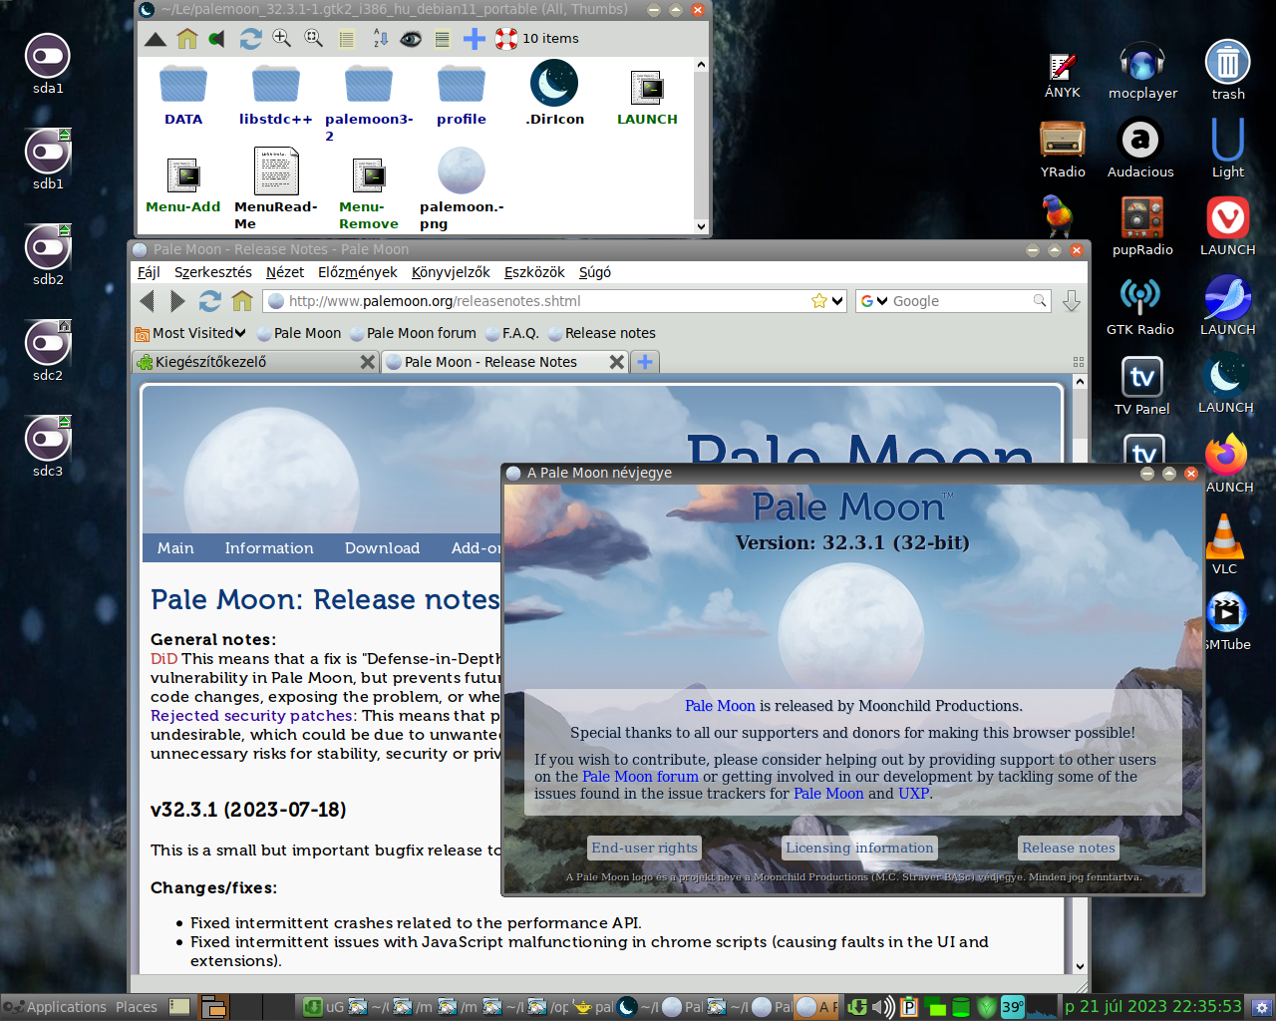1276x1021 pixels.
Task: Click Release notes button in about dialog
Action: (1069, 849)
